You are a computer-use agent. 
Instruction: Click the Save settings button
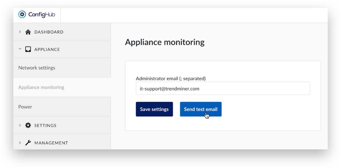click(154, 109)
